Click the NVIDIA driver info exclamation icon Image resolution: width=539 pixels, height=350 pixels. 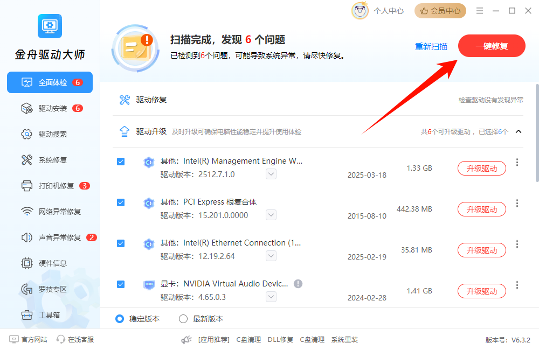coord(298,284)
